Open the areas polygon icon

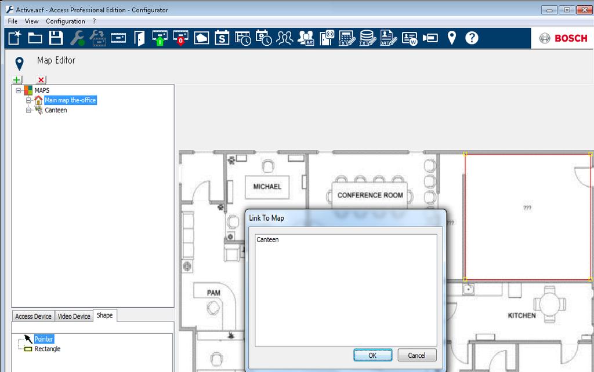[201, 38]
